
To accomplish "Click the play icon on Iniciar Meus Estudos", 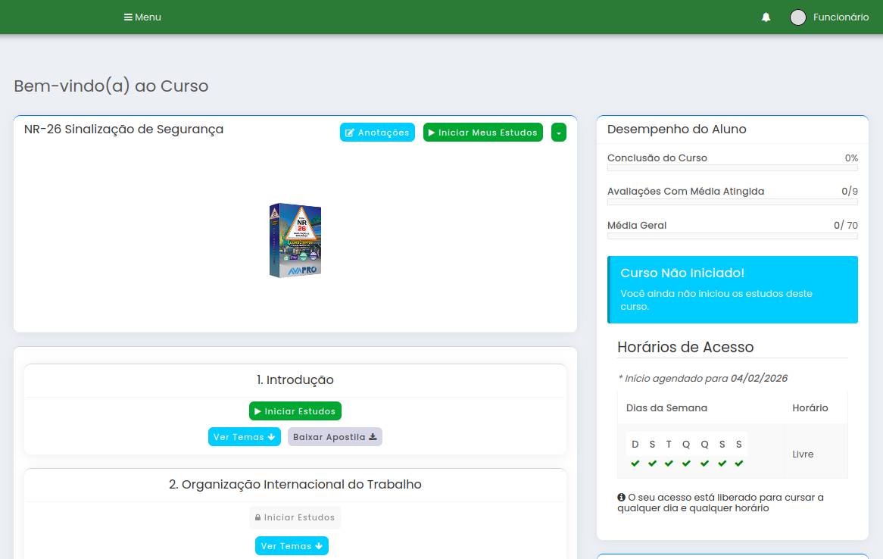I will (432, 132).
